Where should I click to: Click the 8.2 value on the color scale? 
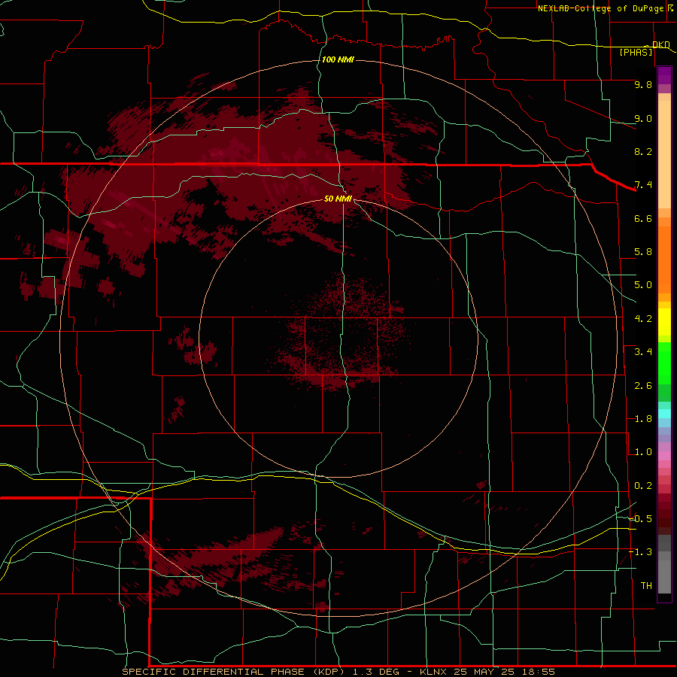point(643,151)
